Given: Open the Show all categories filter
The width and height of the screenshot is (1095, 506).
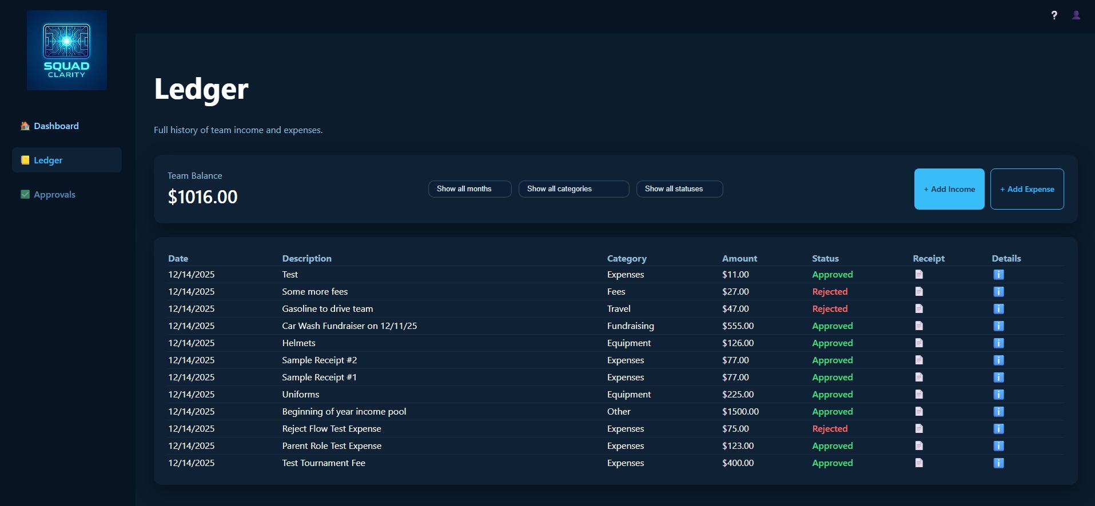Looking at the screenshot, I should tap(574, 189).
